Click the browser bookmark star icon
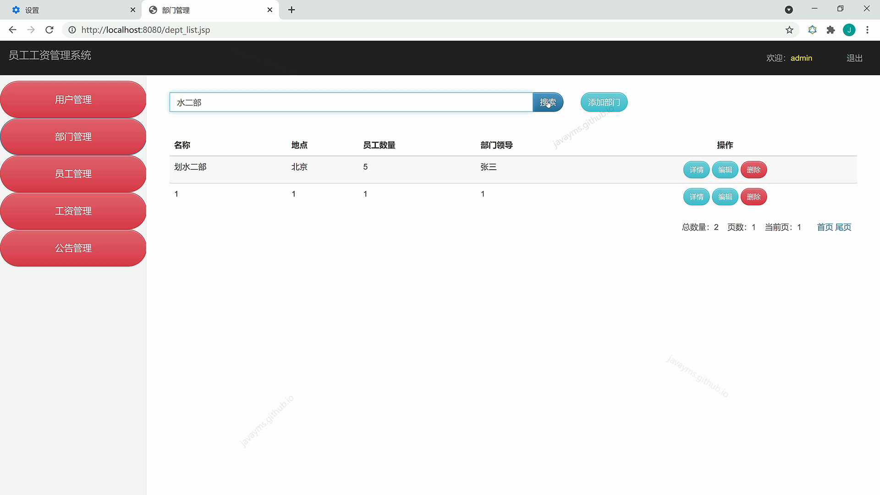This screenshot has height=495, width=880. click(x=789, y=30)
